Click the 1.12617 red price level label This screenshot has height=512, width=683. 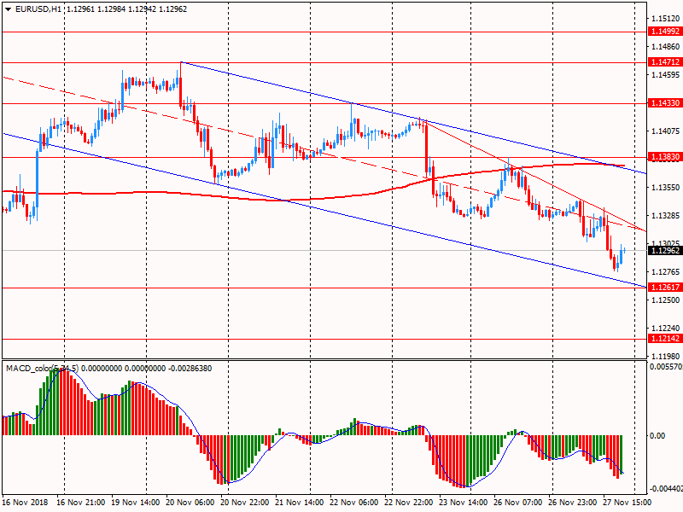pyautogui.click(x=664, y=288)
